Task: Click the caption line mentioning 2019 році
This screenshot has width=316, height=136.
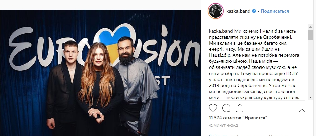Action: (x=253, y=86)
